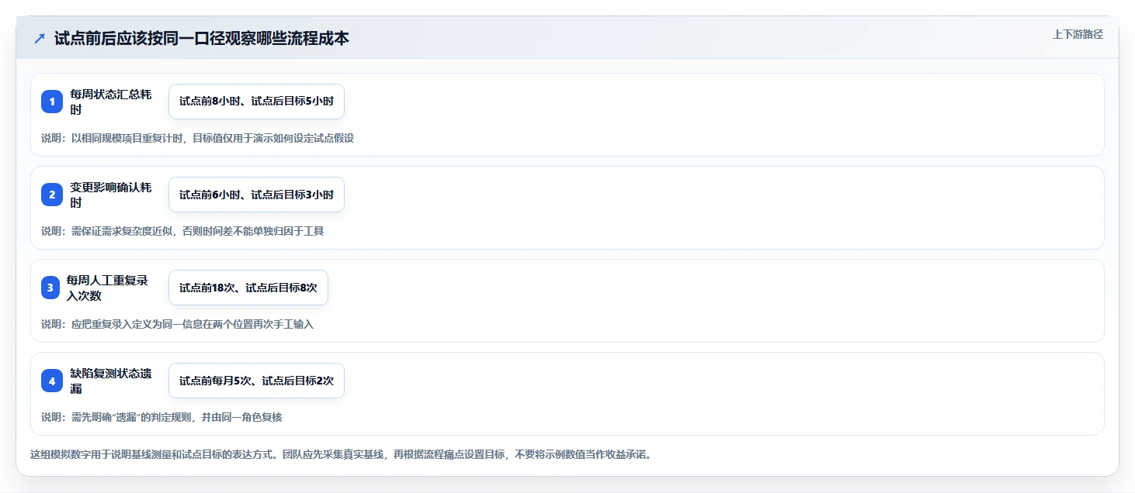Click the panel title 试点前后应该按同一口径观察哪些流程成本
The height and width of the screenshot is (493, 1135).
point(202,38)
